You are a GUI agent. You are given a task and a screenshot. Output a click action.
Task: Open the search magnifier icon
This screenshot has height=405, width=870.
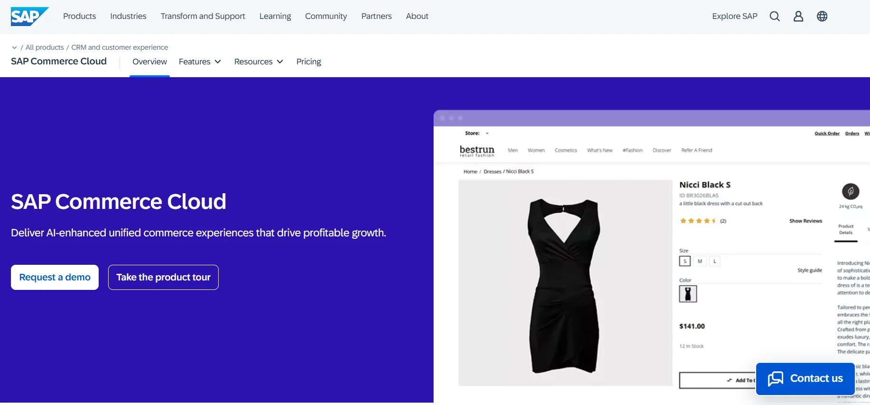click(775, 16)
